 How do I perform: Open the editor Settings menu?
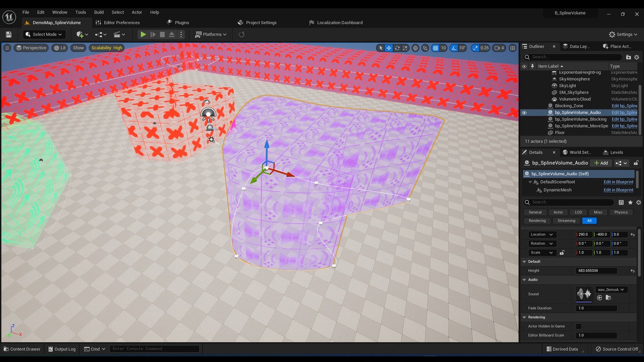623,34
